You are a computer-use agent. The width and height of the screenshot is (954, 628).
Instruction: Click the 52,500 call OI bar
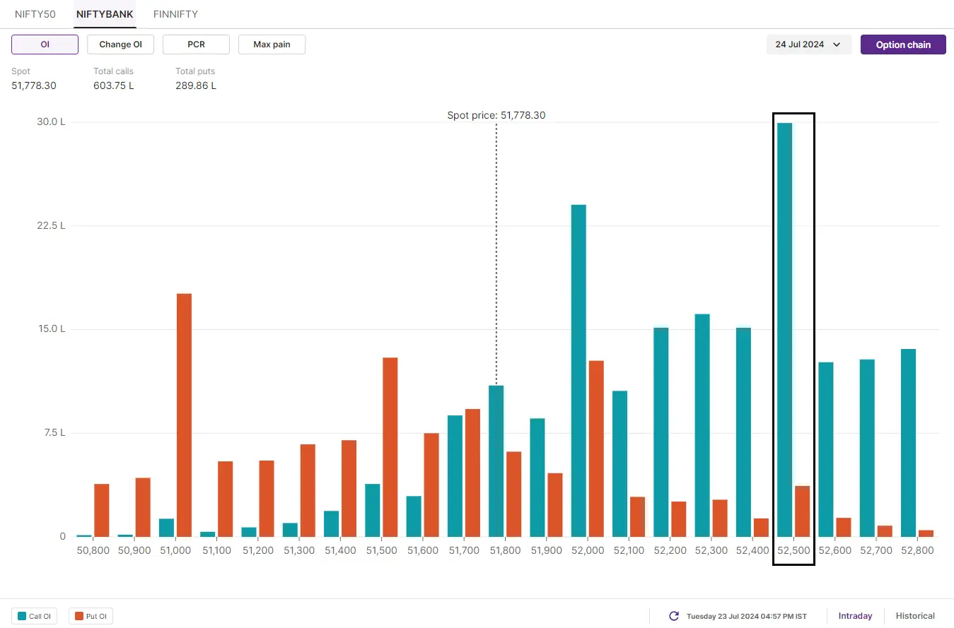(x=784, y=330)
